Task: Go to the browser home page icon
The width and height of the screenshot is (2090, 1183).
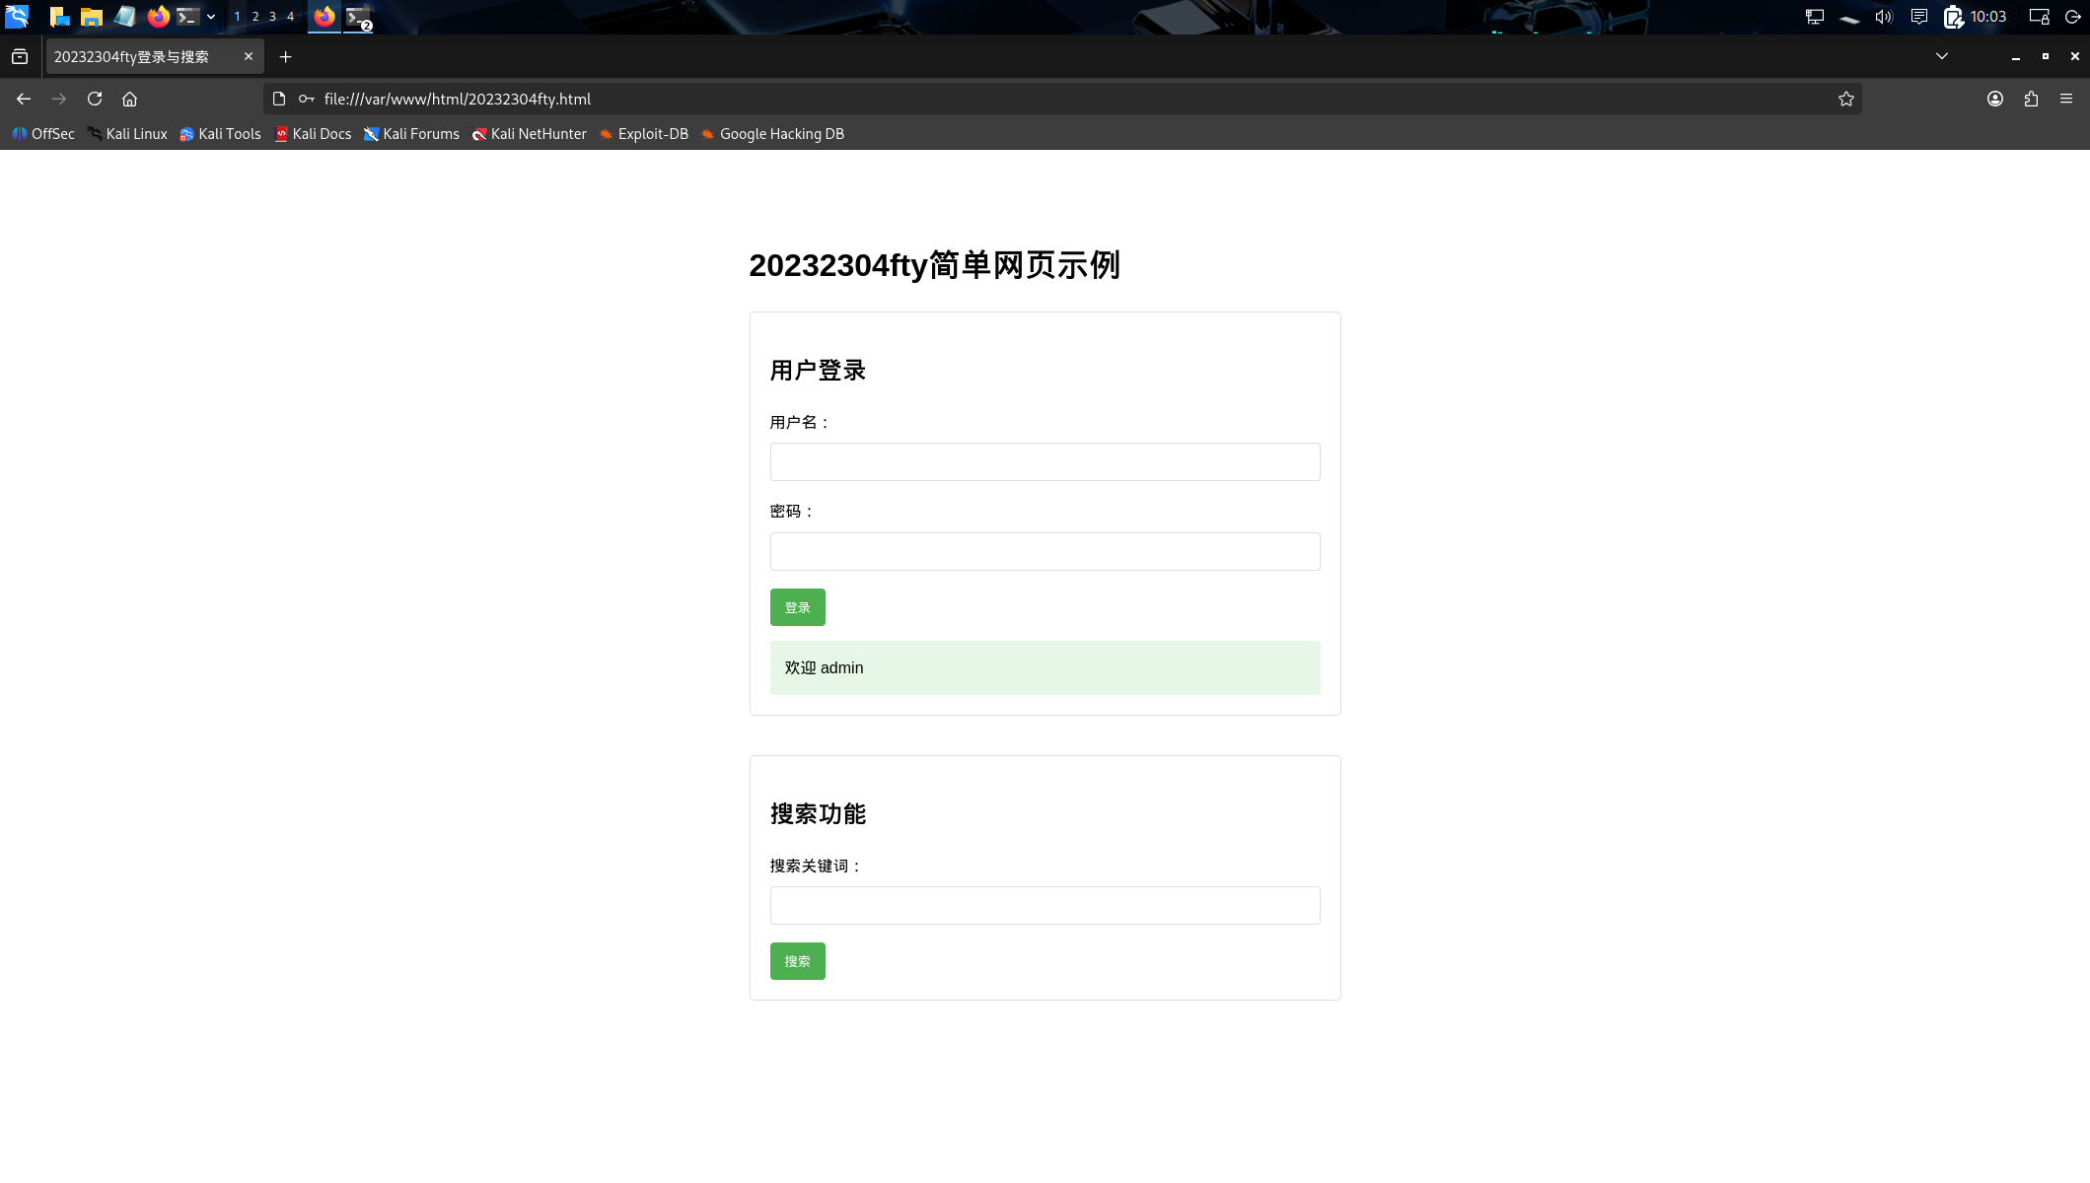Action: [129, 99]
